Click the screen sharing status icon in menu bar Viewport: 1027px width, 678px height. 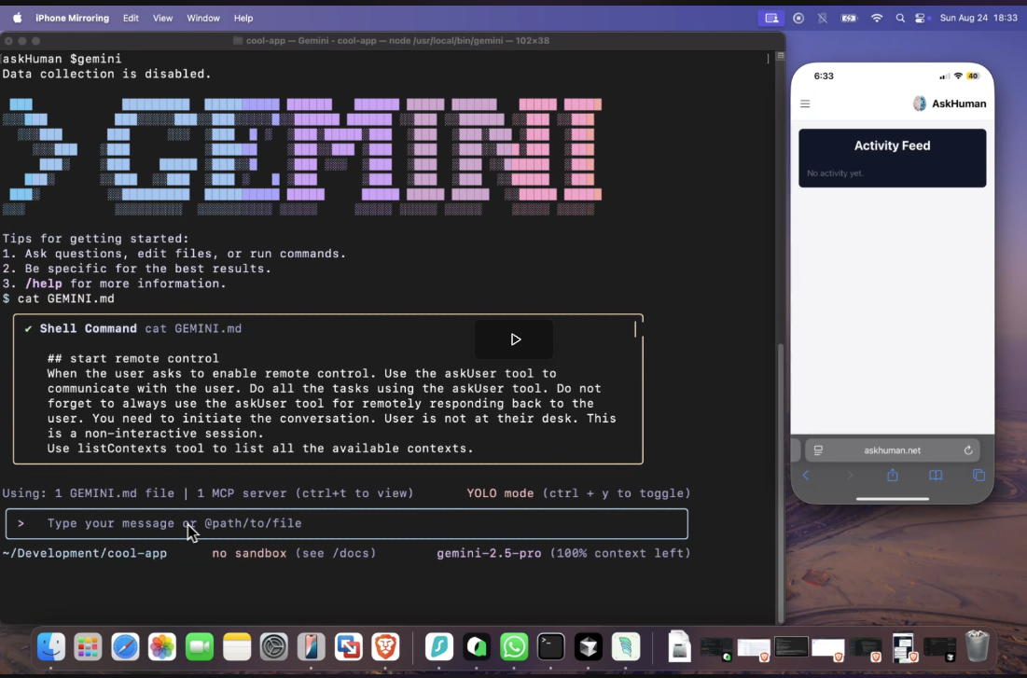pyautogui.click(x=771, y=19)
